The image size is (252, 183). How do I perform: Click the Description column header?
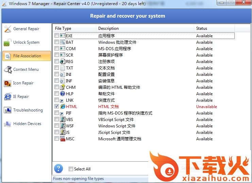(x=108, y=28)
